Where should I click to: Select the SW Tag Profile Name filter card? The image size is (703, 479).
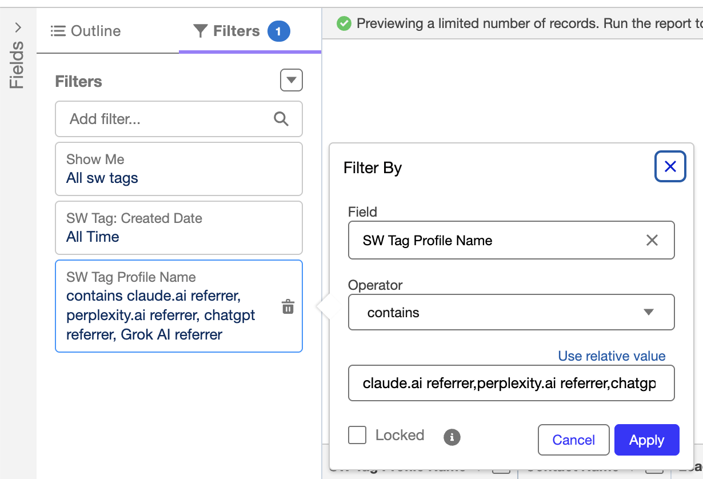point(179,306)
